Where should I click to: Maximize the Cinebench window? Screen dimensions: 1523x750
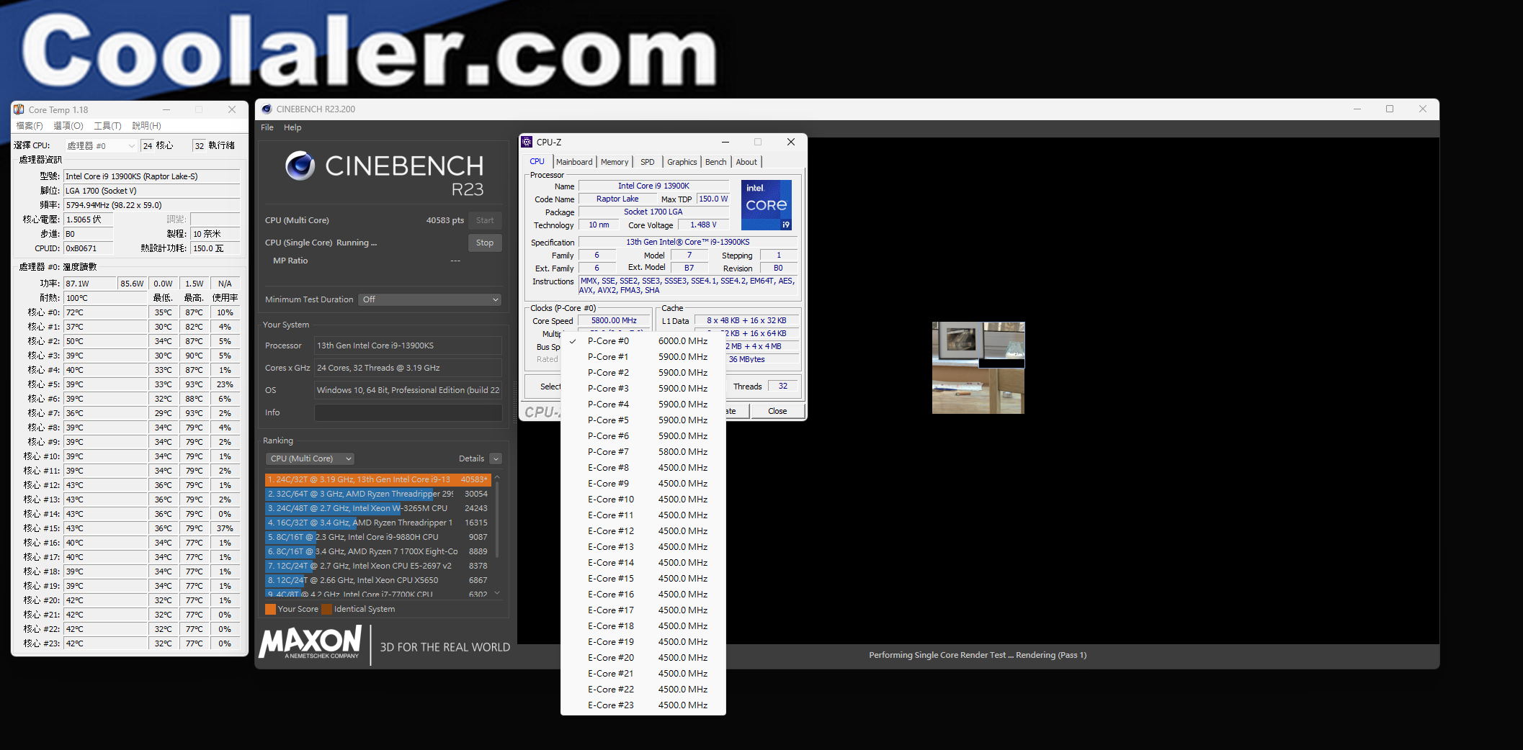1390,109
